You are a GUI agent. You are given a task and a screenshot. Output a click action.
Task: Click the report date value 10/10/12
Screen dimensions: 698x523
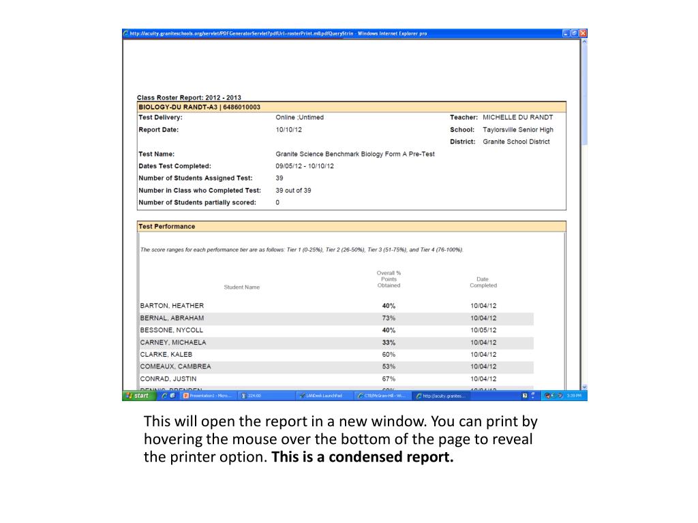point(288,130)
